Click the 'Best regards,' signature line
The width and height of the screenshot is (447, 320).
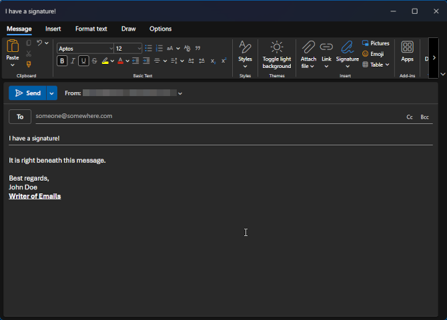[29, 179]
